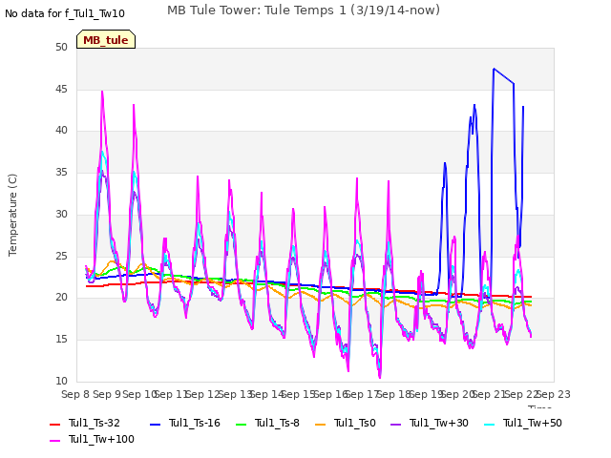Click the y-axis value 25

61,256
